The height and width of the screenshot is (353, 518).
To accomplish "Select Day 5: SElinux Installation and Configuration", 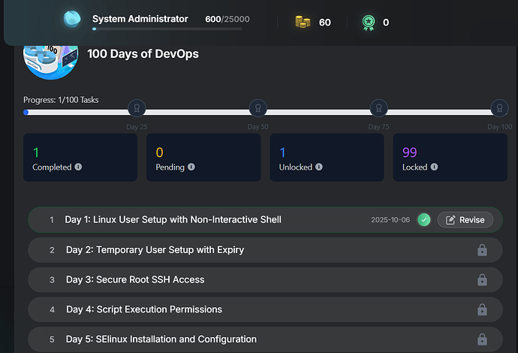I will 161,339.
